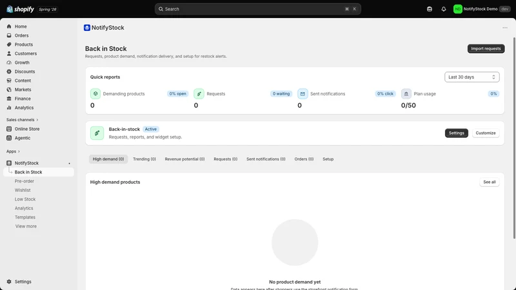Click See all for high demand products
The height and width of the screenshot is (290, 516).
click(490, 182)
